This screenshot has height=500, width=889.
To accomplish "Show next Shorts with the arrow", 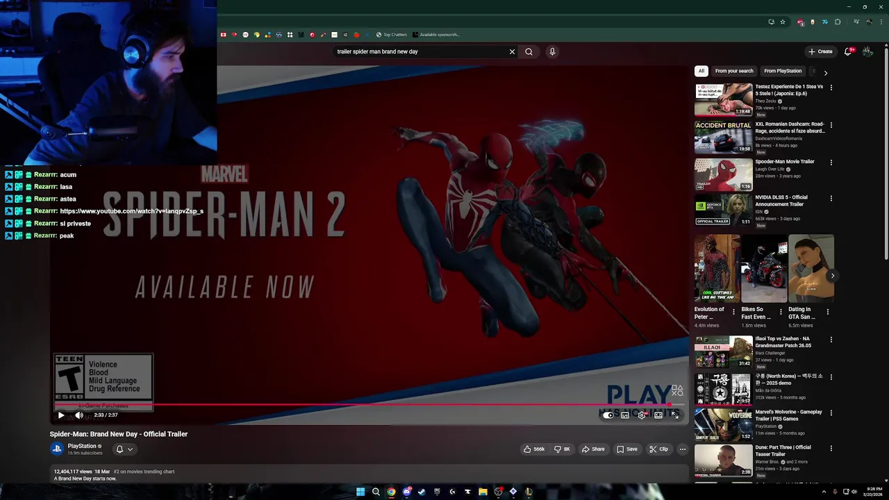I will (832, 276).
